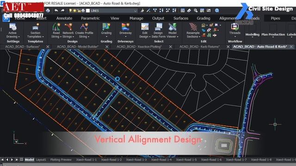Open the Xsect-Road 1-1 layout tab
The image size is (296, 166).
coord(86,160)
